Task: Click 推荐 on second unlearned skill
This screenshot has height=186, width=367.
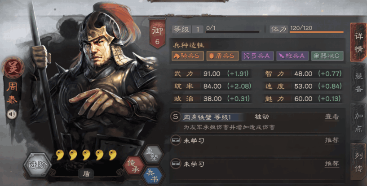Action: pos(332,164)
